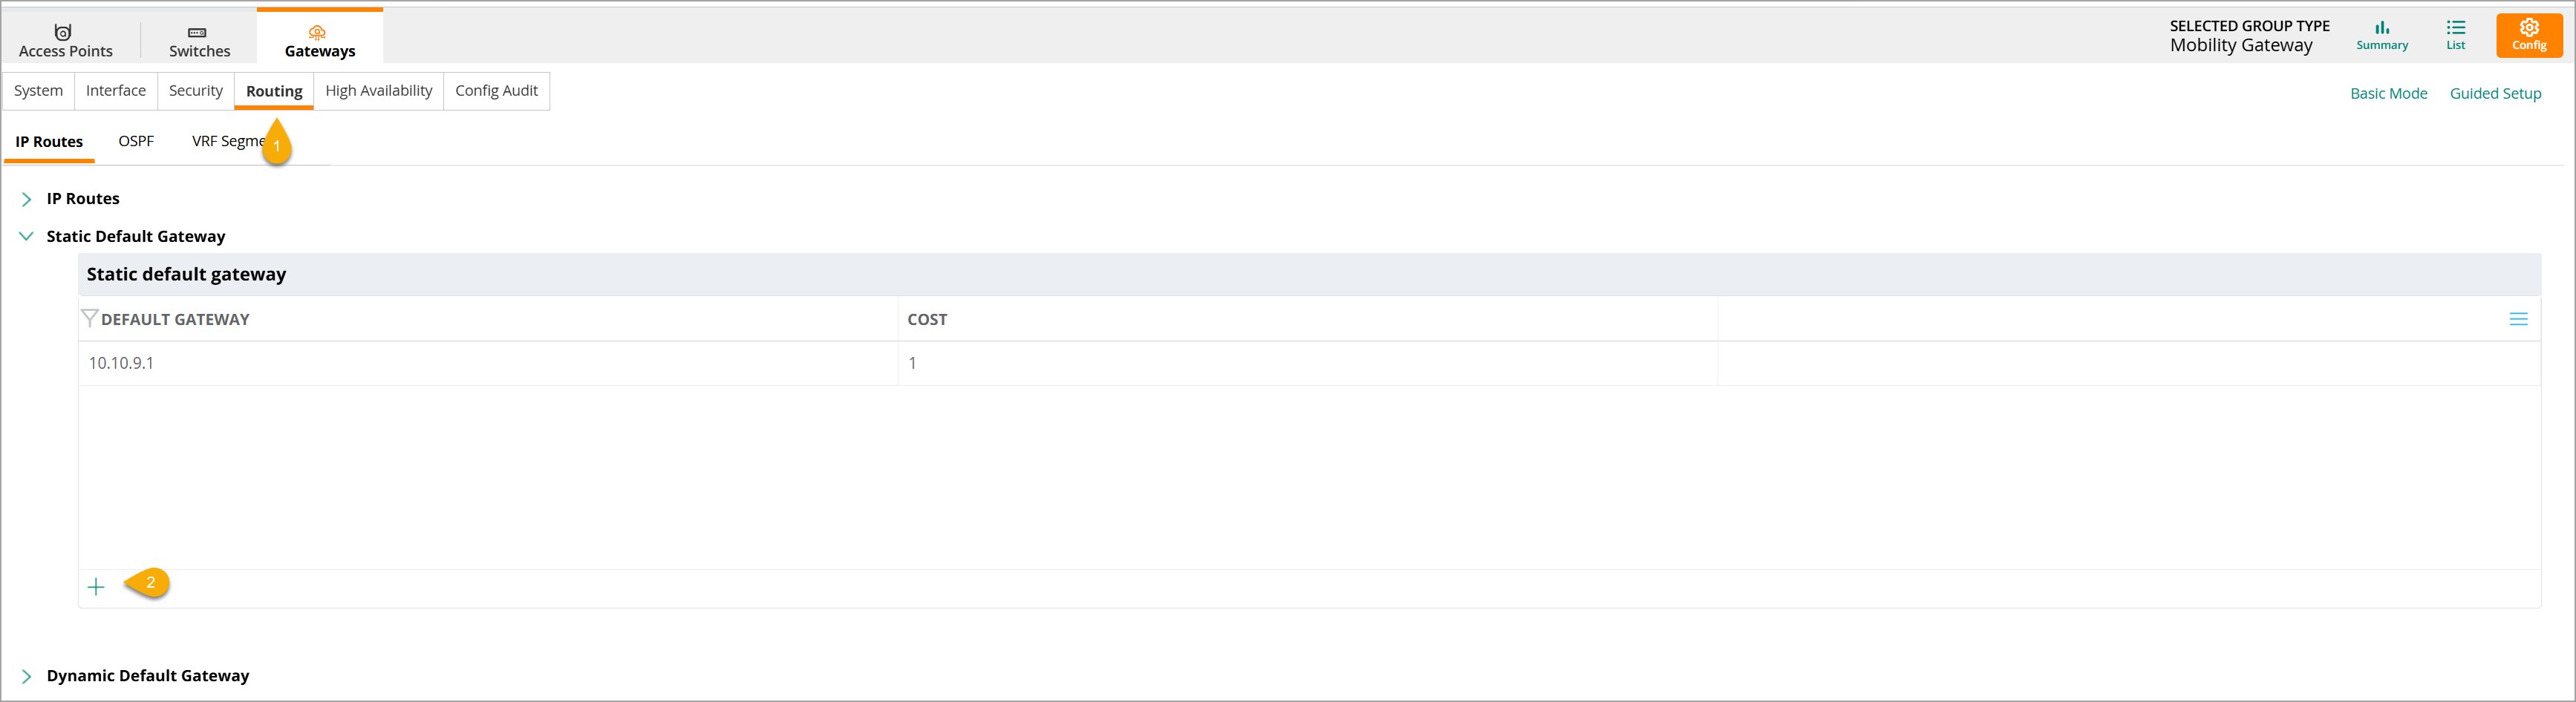Add a static default gateway with plus
The image size is (2576, 702).
pyautogui.click(x=96, y=587)
